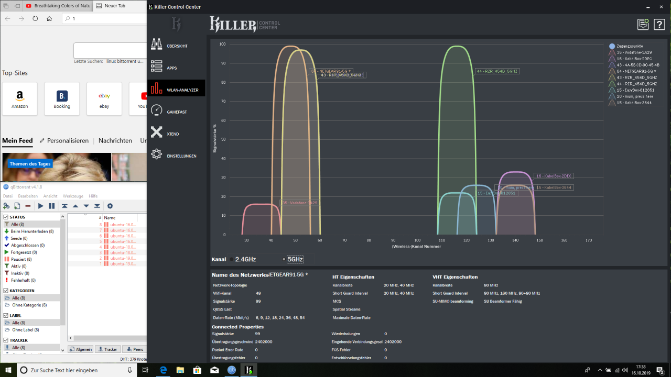Viewport: 671px width, 377px height.
Task: Toggle the TRACKER checkbox in qBittorrent
Action: 6,340
